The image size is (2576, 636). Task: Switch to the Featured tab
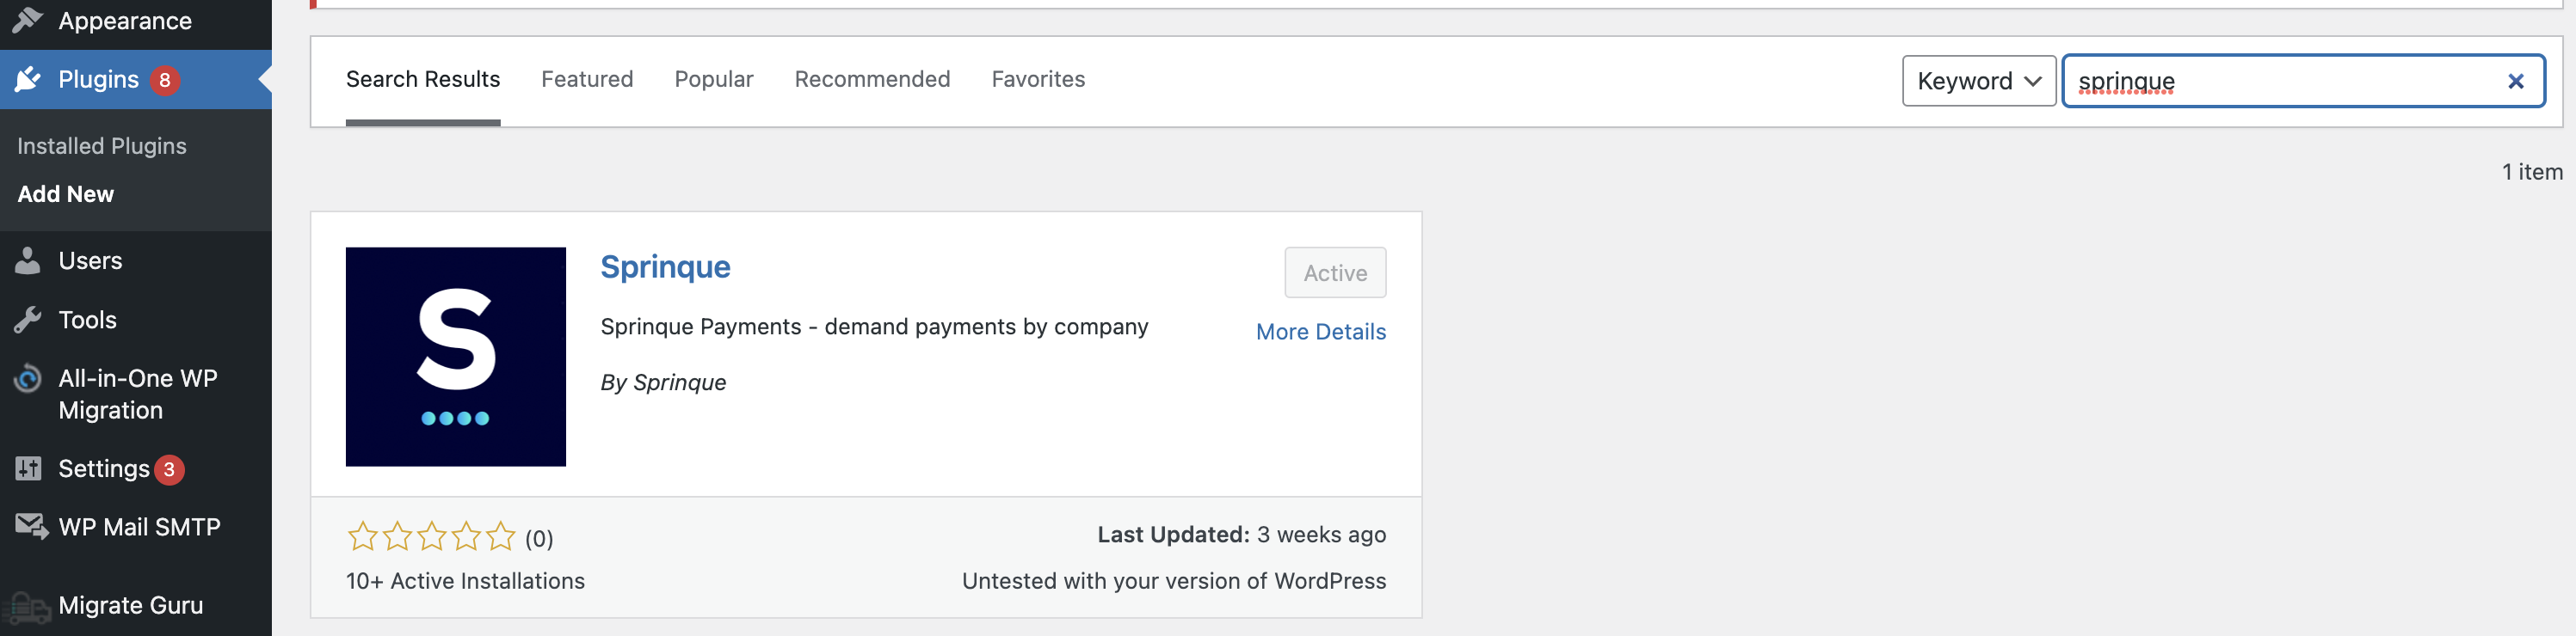[587, 80]
